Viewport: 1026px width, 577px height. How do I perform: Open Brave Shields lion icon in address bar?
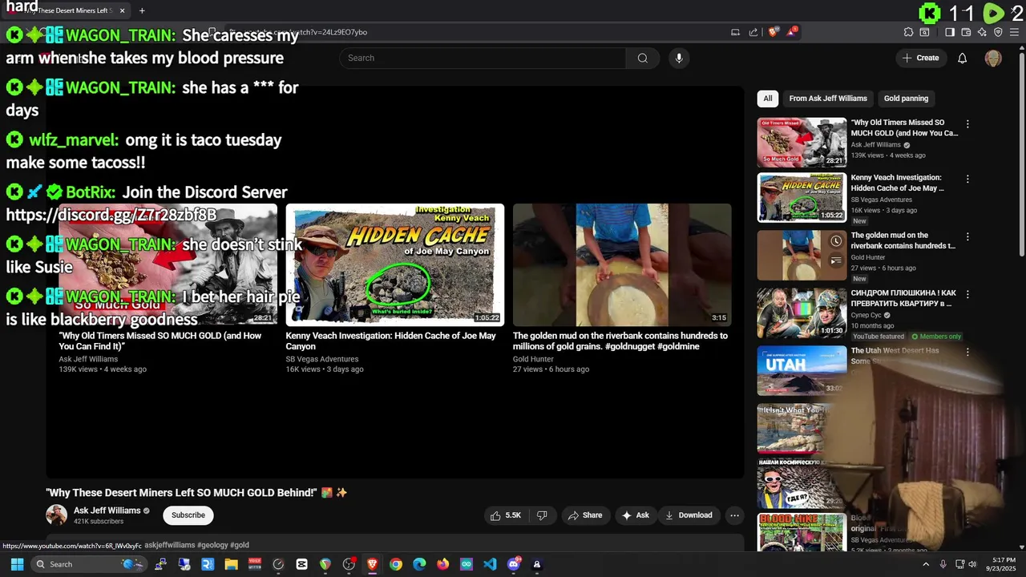tap(773, 32)
